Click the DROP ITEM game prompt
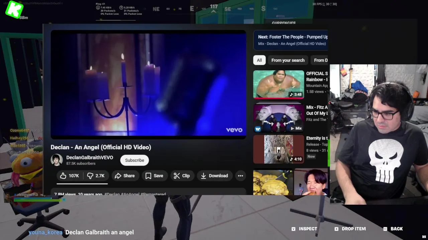The image size is (428, 240). (350, 229)
